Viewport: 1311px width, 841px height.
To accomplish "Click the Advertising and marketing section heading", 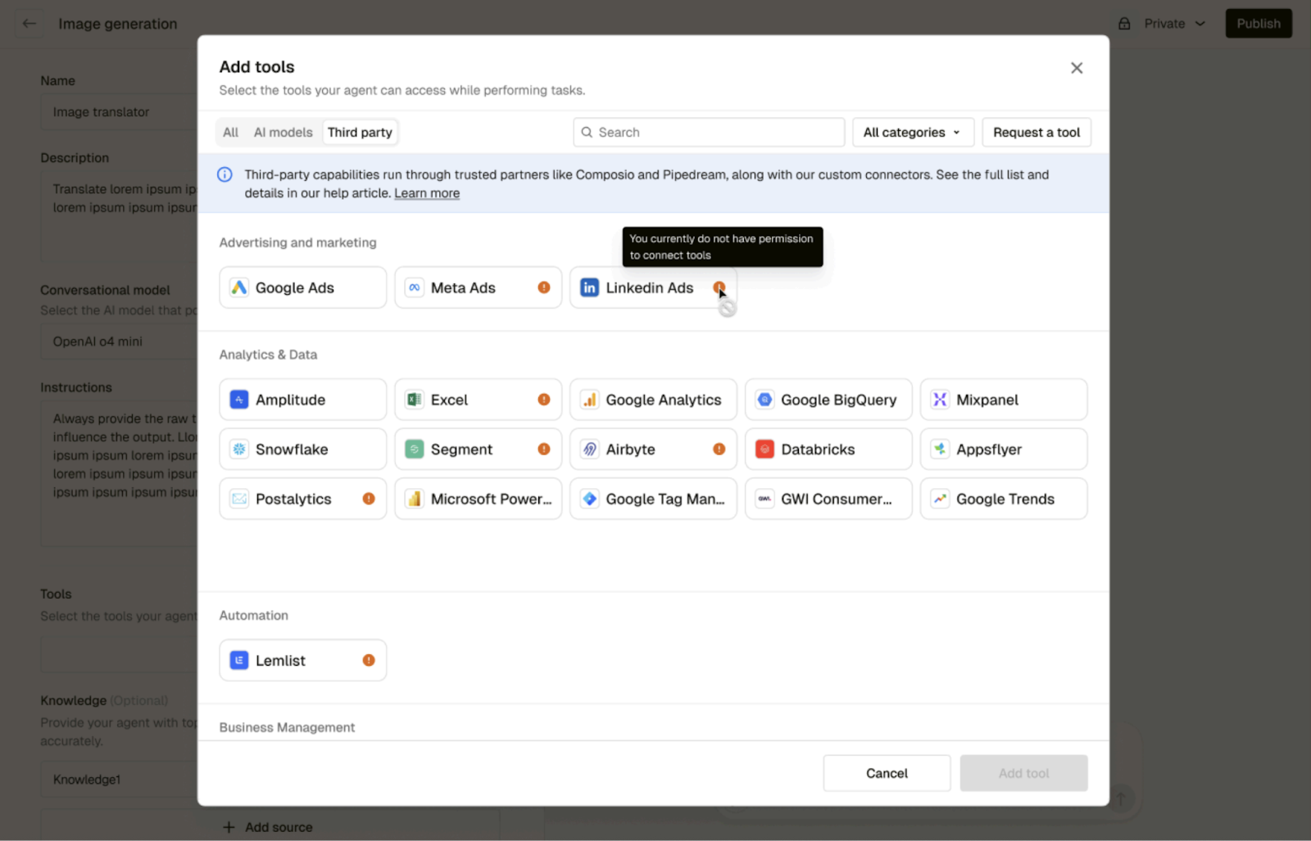I will point(297,242).
